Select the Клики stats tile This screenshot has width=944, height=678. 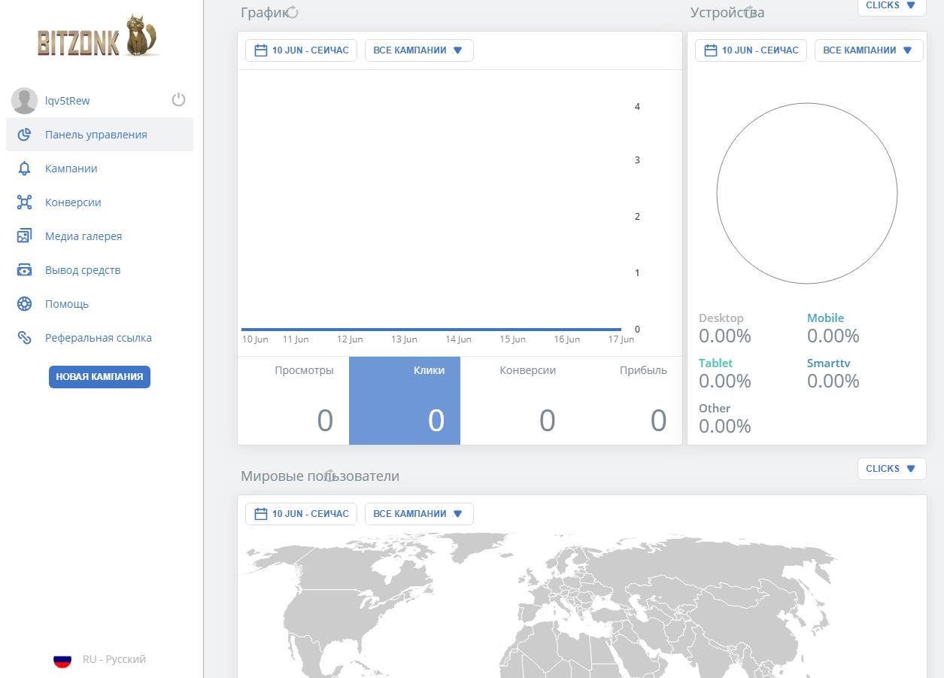click(x=405, y=400)
